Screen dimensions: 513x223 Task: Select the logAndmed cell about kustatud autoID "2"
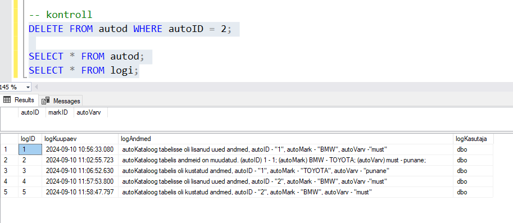[x=285, y=192]
